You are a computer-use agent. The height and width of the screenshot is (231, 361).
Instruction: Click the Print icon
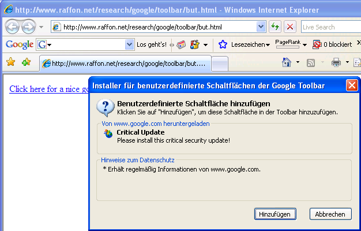click(336, 62)
